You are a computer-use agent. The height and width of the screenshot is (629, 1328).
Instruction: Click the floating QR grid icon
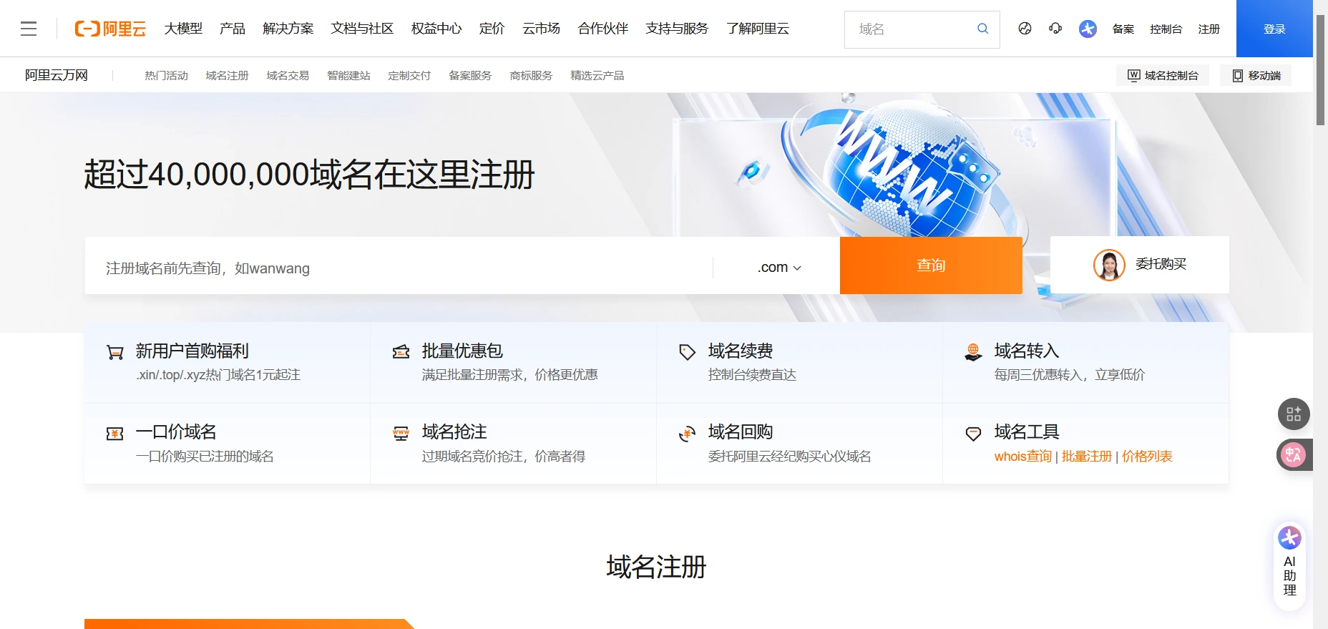(1294, 414)
